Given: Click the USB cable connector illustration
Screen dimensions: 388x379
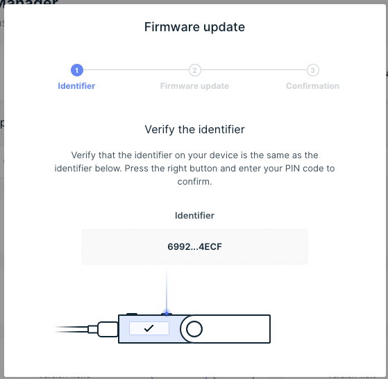Looking at the screenshot, I should [103, 329].
